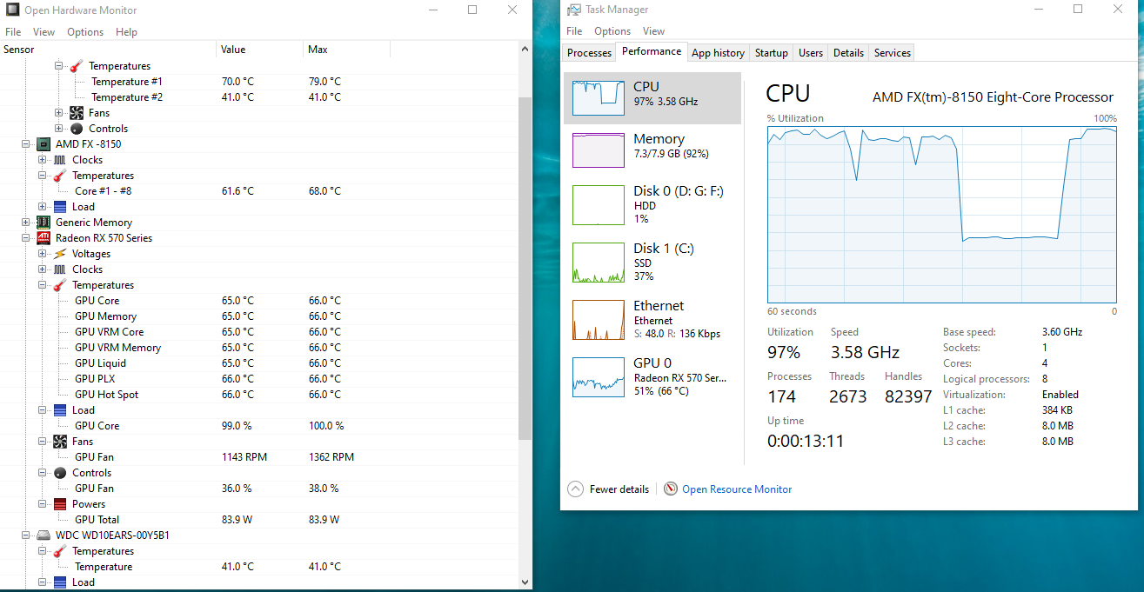Select the Temperature #1 row
This screenshot has width=1144, height=592.
[x=259, y=82]
